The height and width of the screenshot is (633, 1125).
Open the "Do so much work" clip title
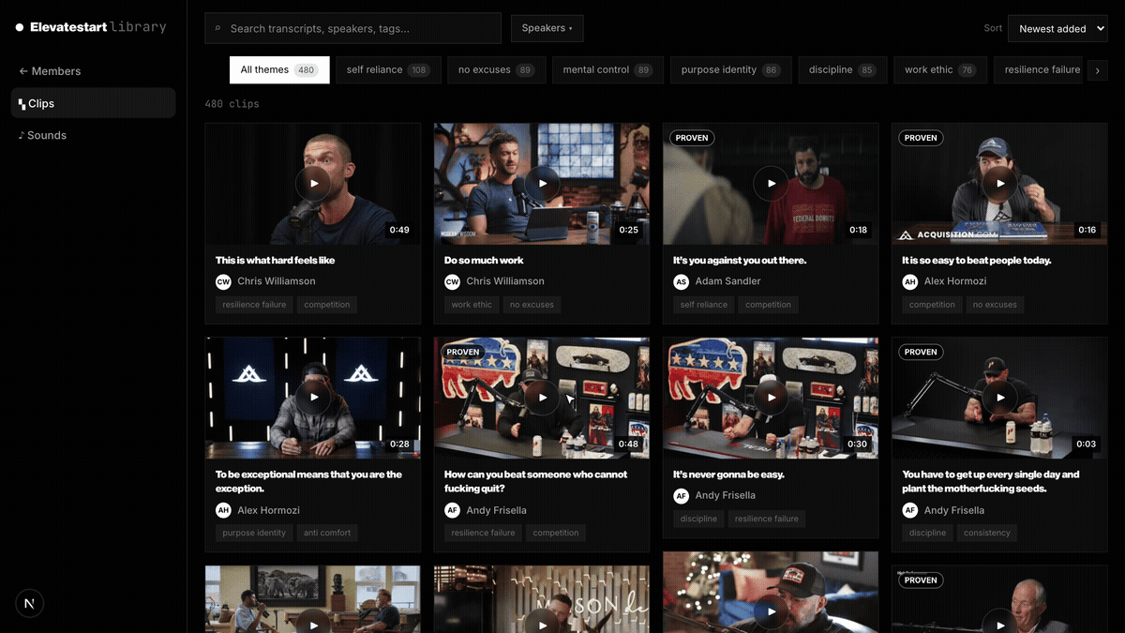click(x=484, y=261)
